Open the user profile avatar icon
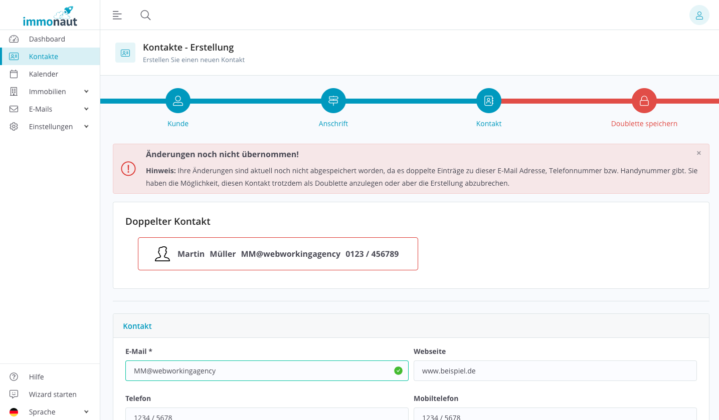 click(699, 16)
